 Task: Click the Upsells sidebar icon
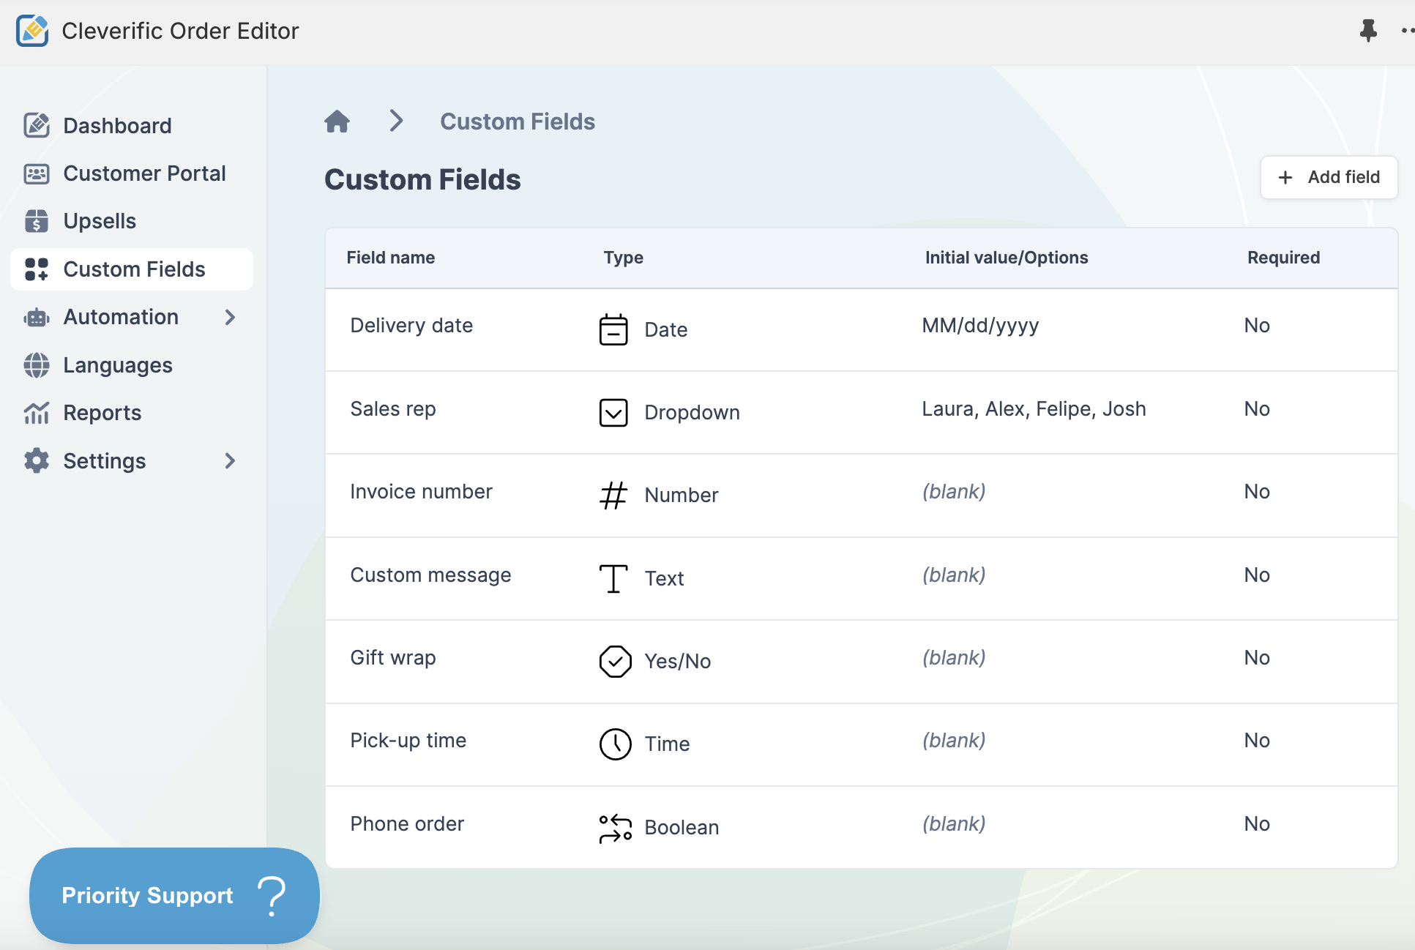pyautogui.click(x=37, y=221)
